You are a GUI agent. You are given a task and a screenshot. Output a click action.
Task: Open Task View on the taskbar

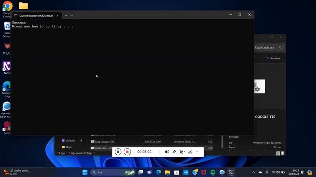click(140, 172)
